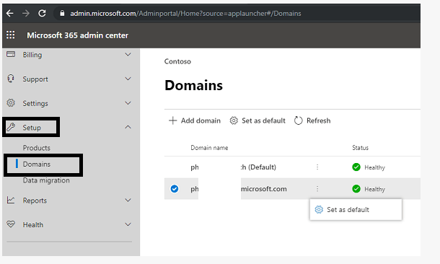This screenshot has height=264, width=440.
Task: Click the admin.microsoft.com address bar URL
Action: [x=185, y=14]
